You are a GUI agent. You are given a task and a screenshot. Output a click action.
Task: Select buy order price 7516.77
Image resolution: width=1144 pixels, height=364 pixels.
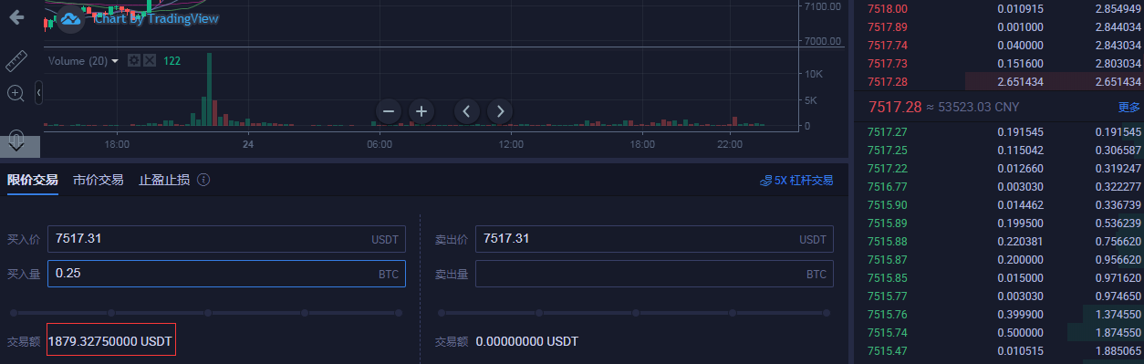[888, 186]
